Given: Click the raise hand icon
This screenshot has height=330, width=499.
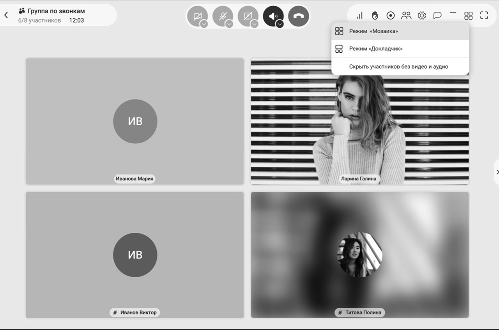Looking at the screenshot, I should click(375, 16).
